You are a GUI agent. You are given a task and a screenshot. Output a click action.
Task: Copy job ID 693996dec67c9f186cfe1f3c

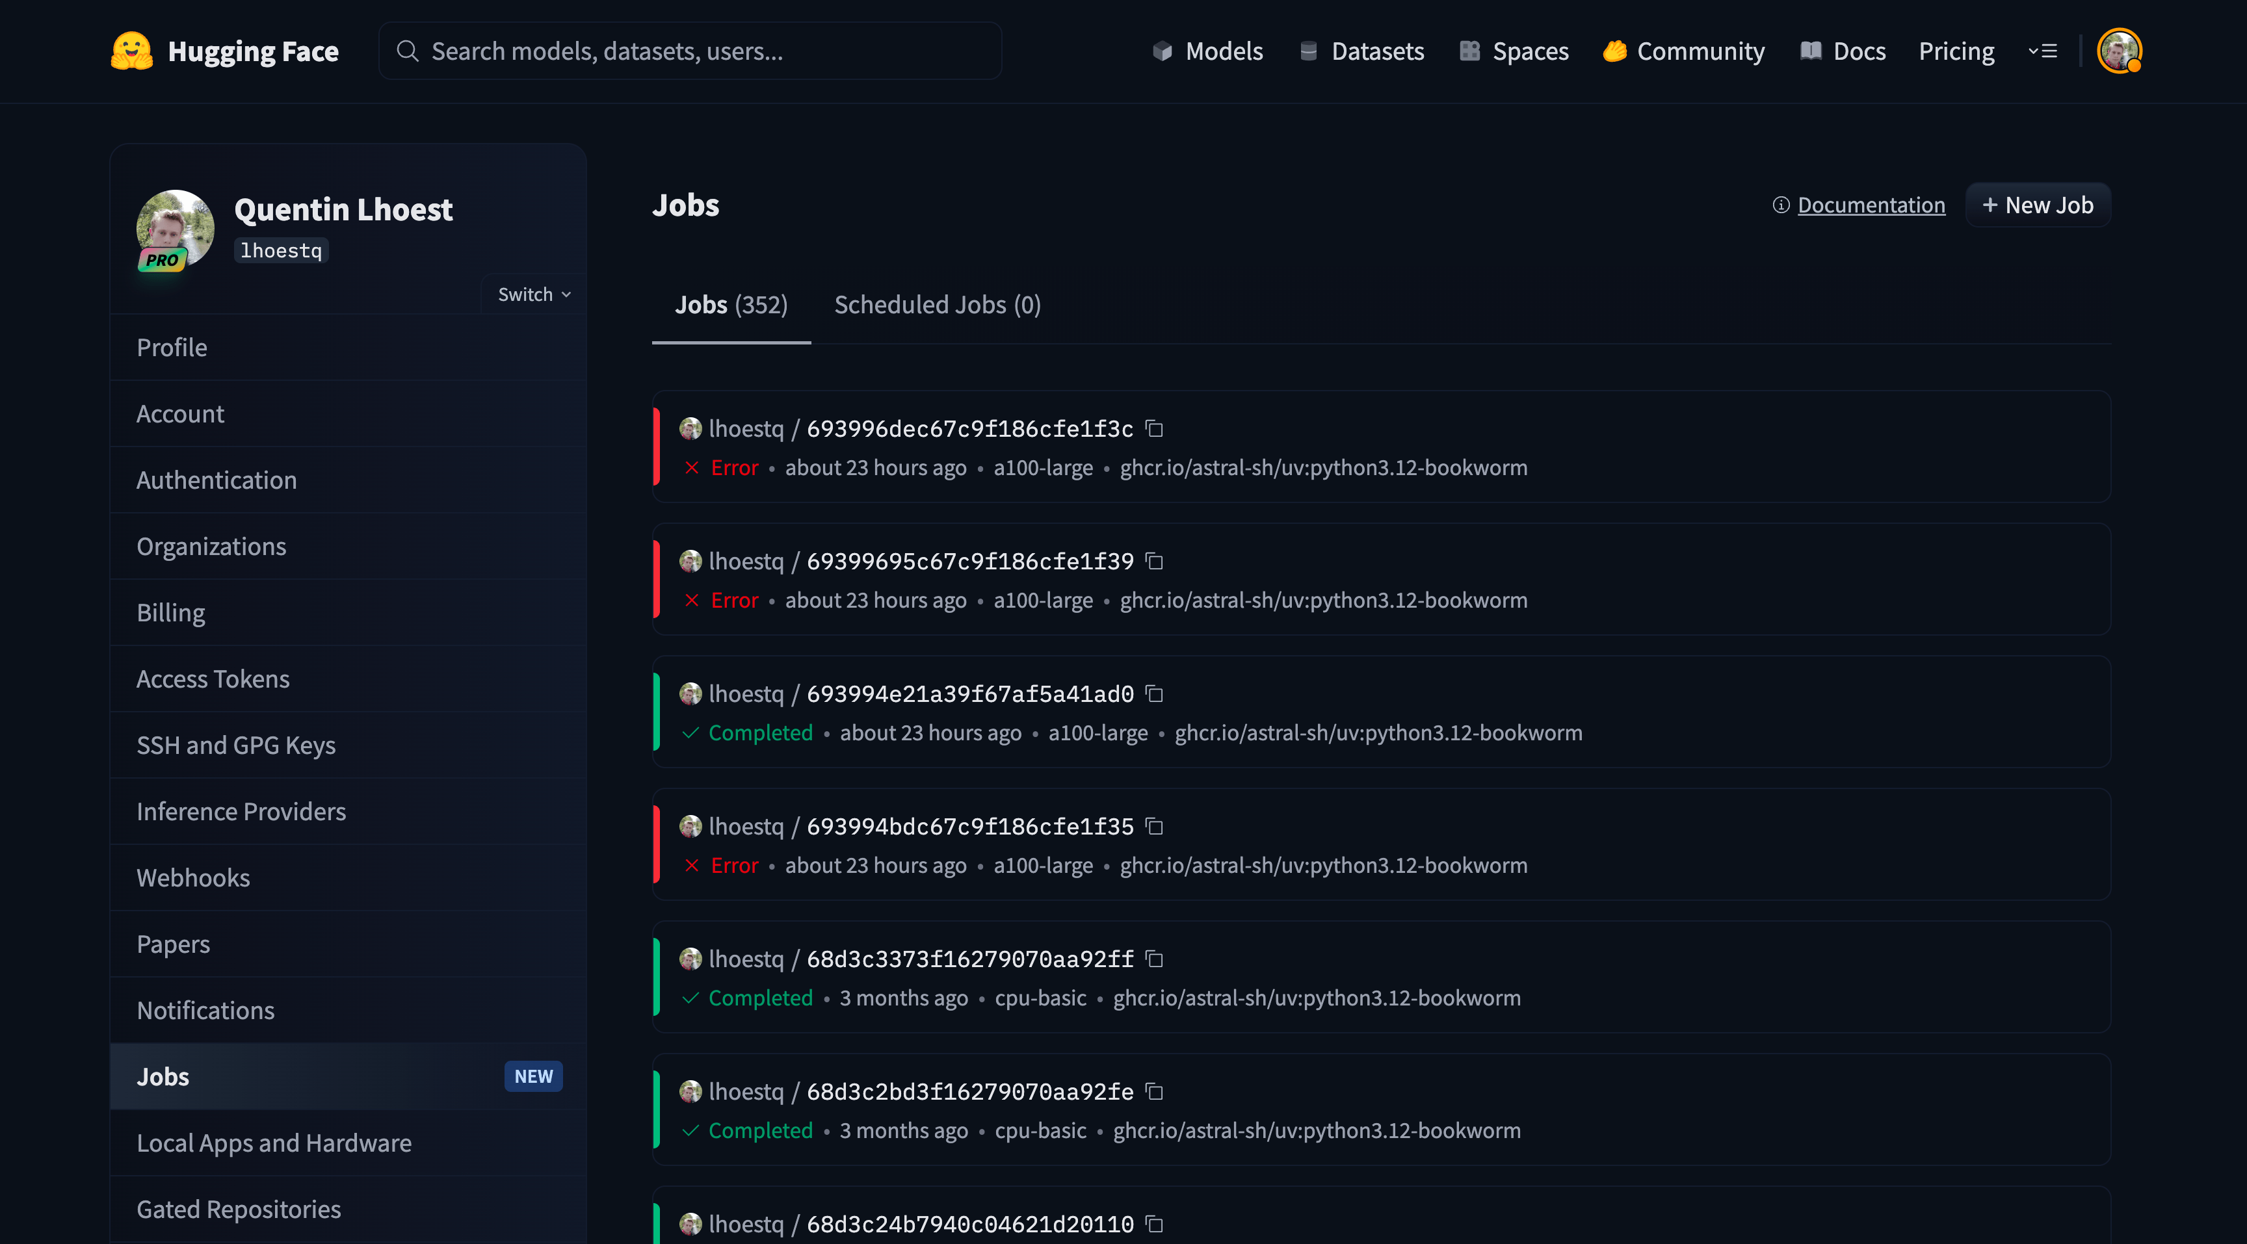pyautogui.click(x=1154, y=429)
